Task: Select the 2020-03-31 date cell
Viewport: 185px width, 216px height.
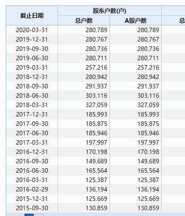Action: (x=32, y=30)
